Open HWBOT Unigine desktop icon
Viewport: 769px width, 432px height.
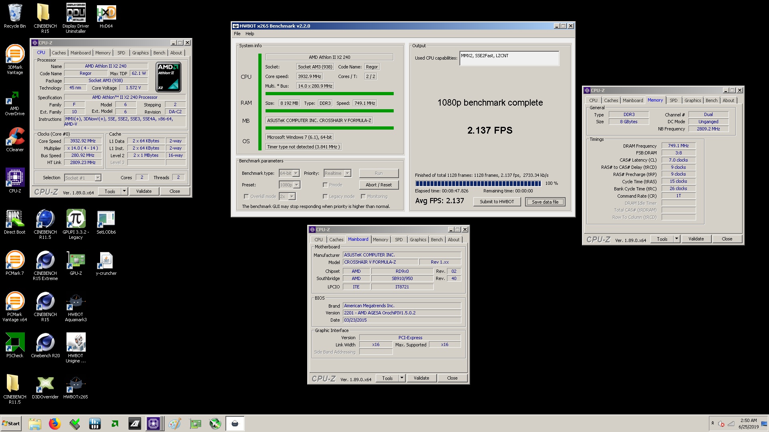pyautogui.click(x=76, y=348)
